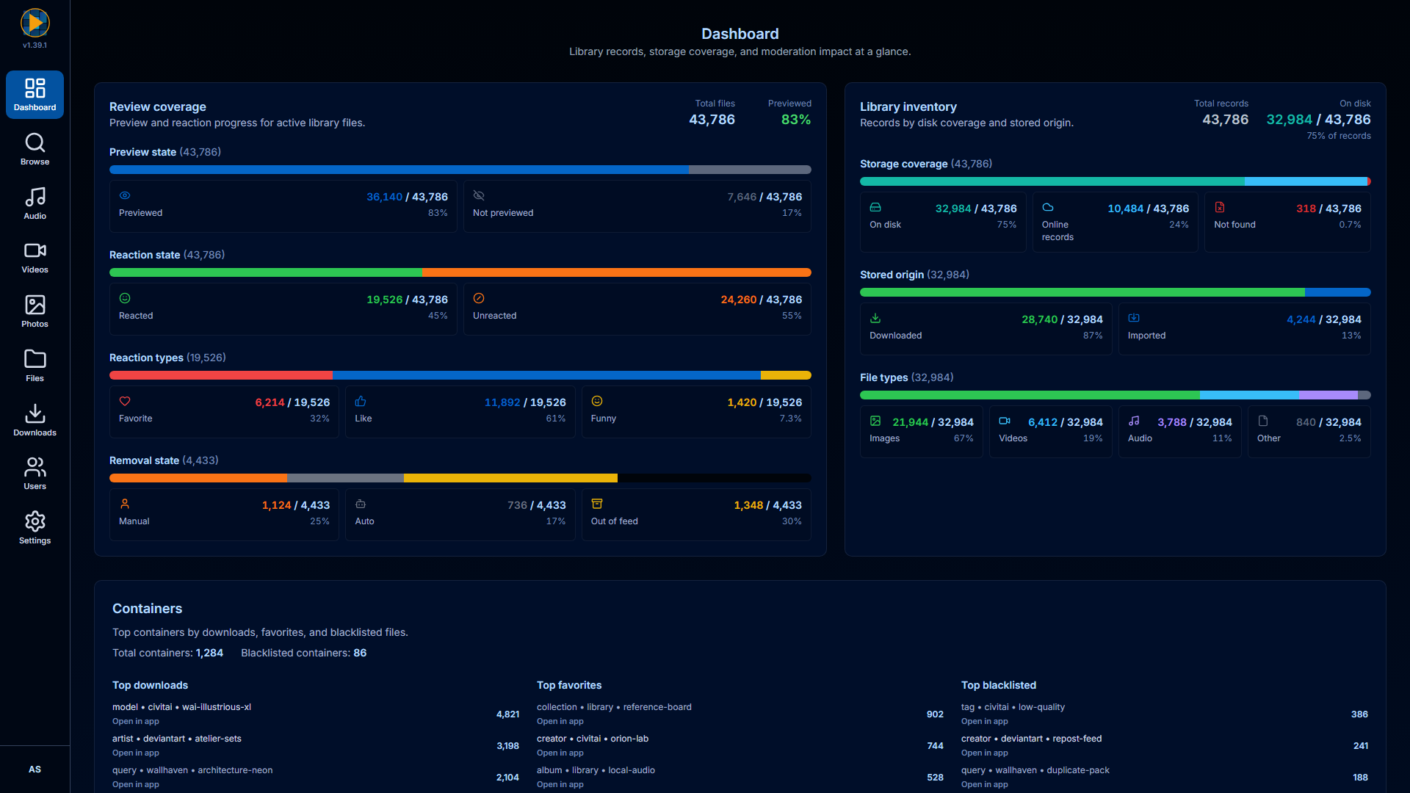Open the Photos section
Screen dimensions: 1410x793
(35, 311)
